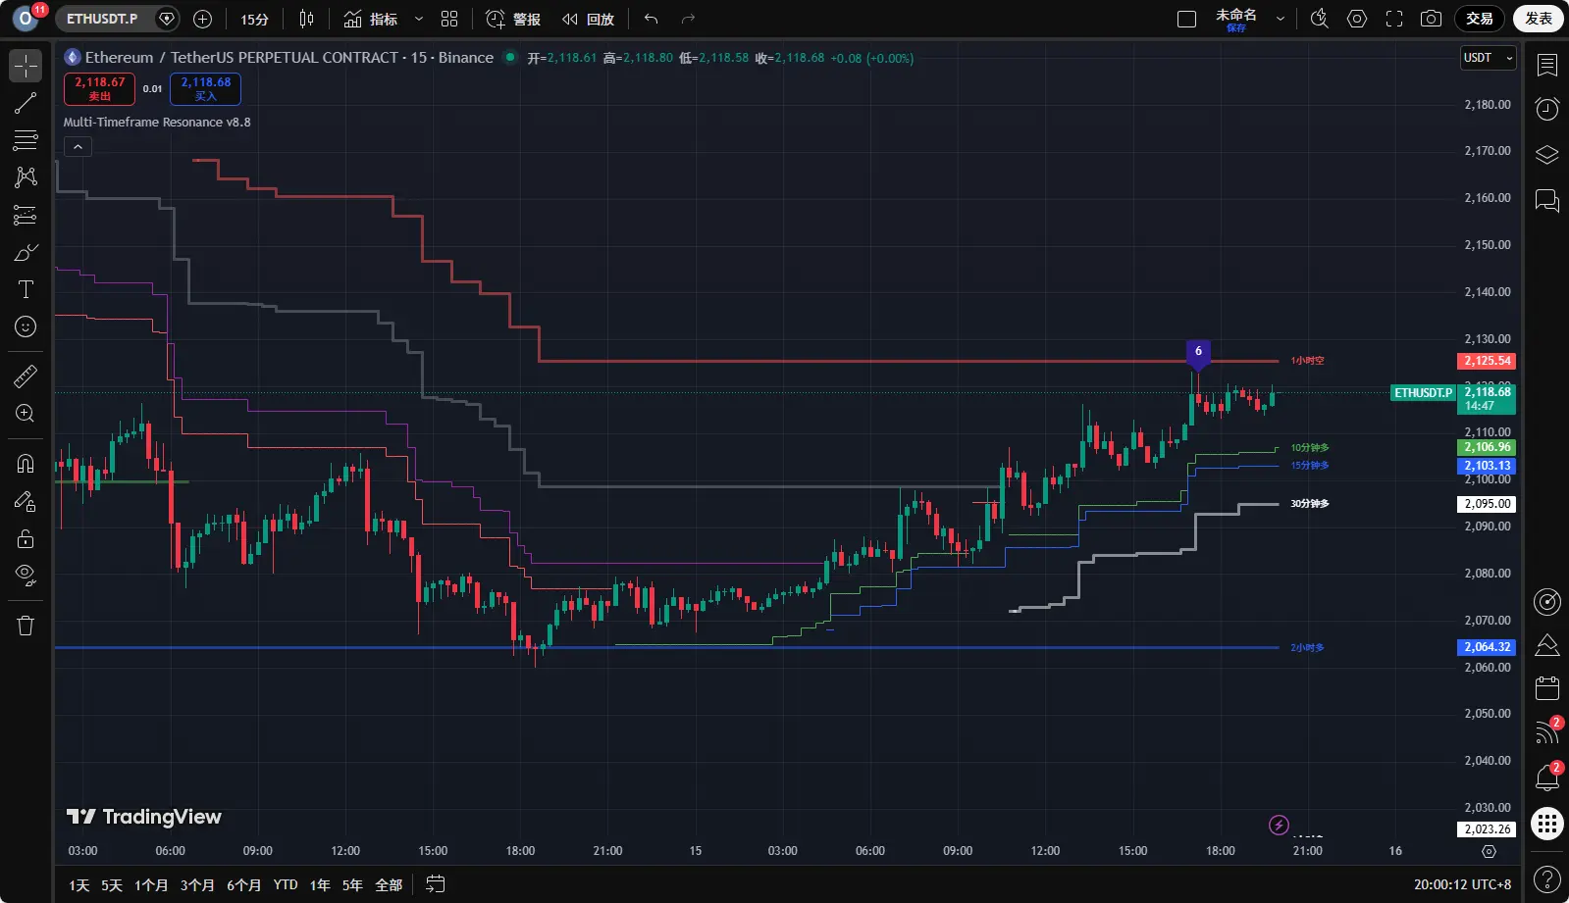Select the crosshair cursor tool

[x=26, y=66]
